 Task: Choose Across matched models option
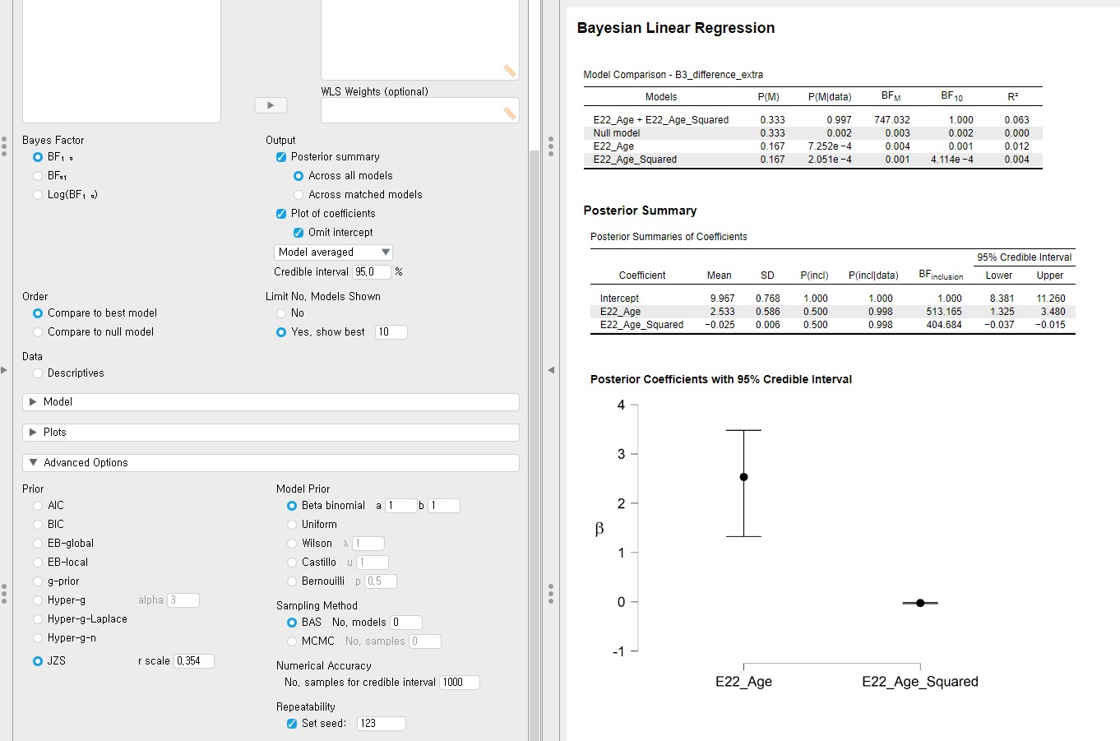pyautogui.click(x=299, y=195)
